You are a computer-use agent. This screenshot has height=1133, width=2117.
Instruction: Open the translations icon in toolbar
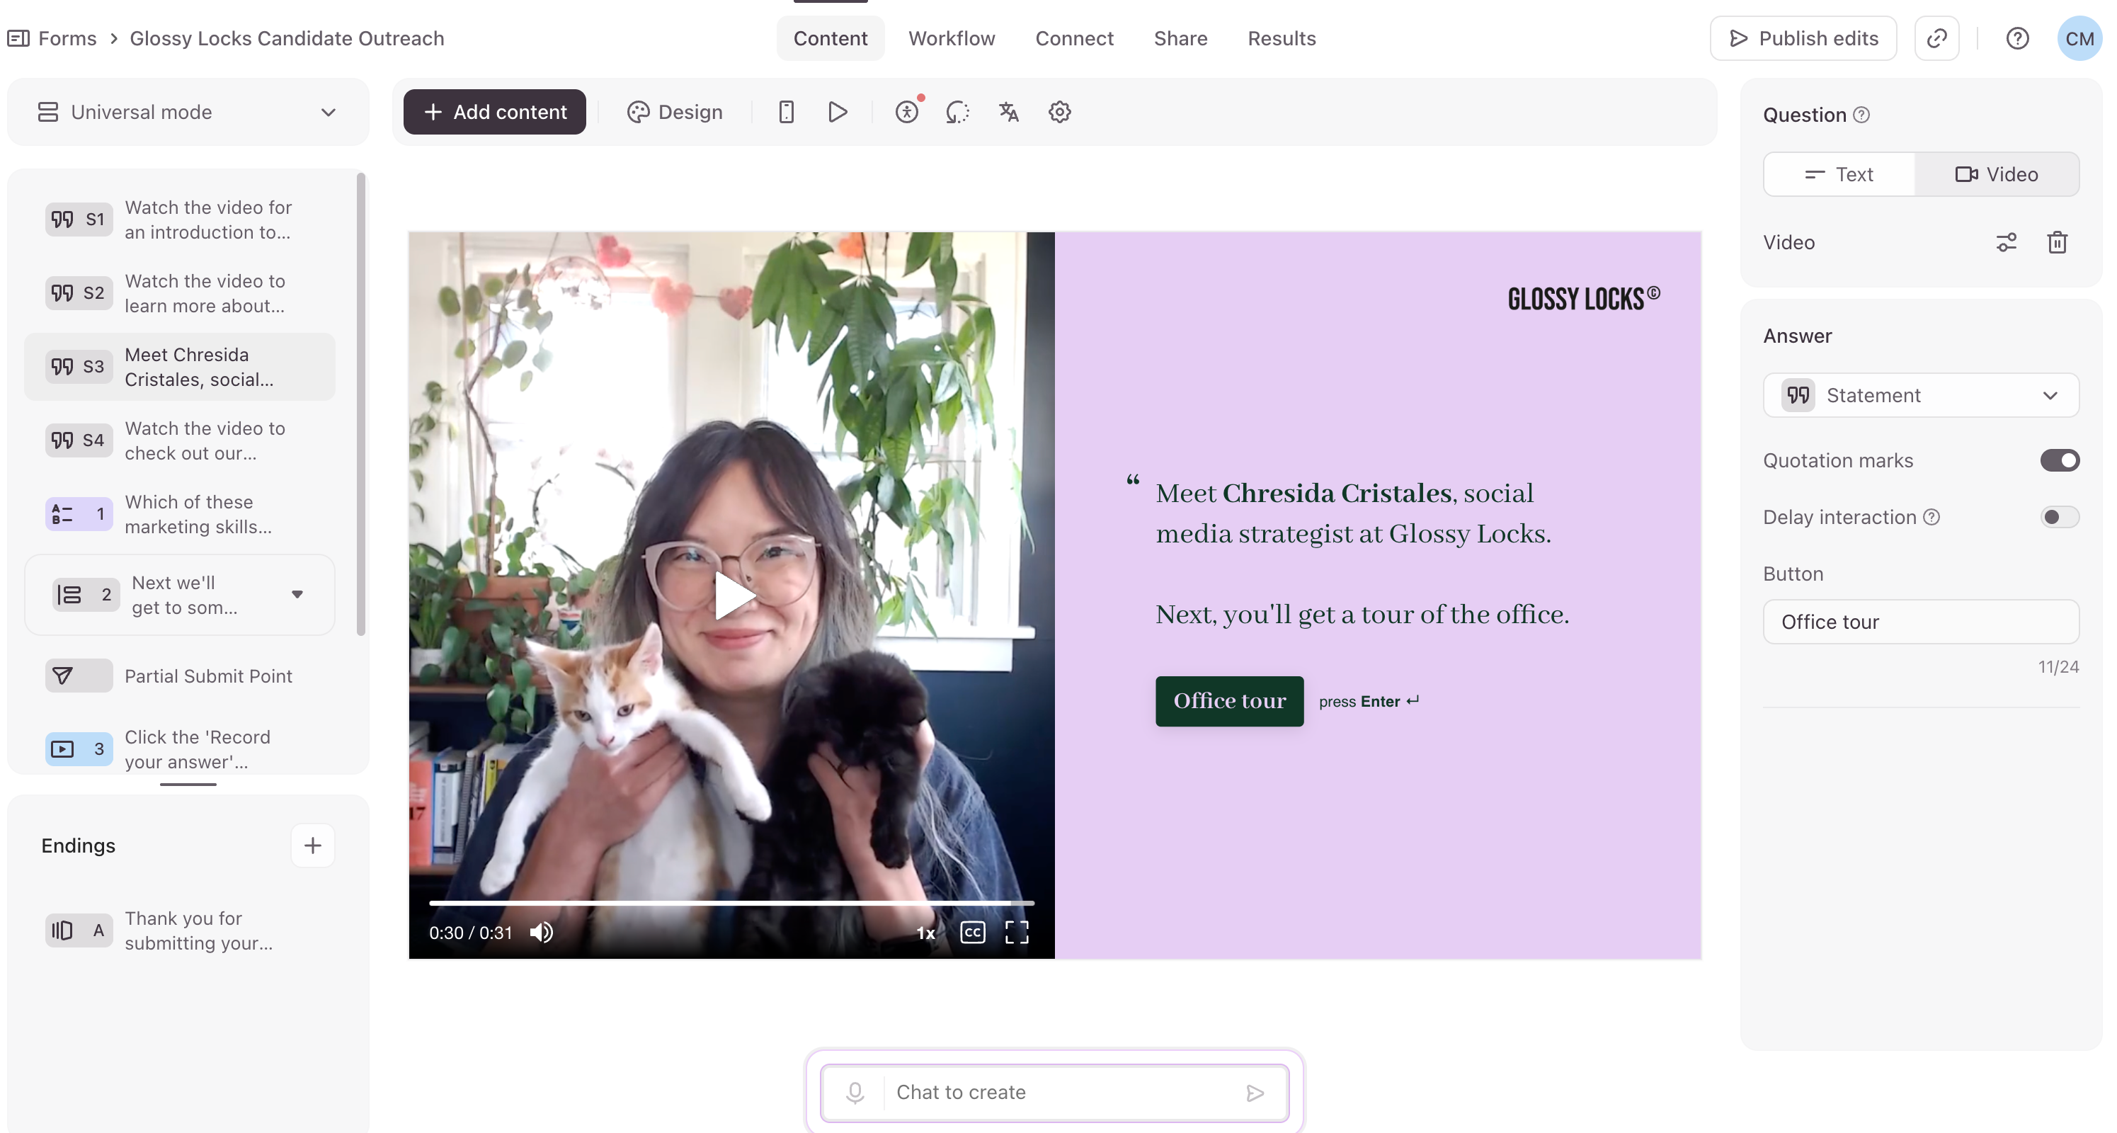coord(1008,112)
